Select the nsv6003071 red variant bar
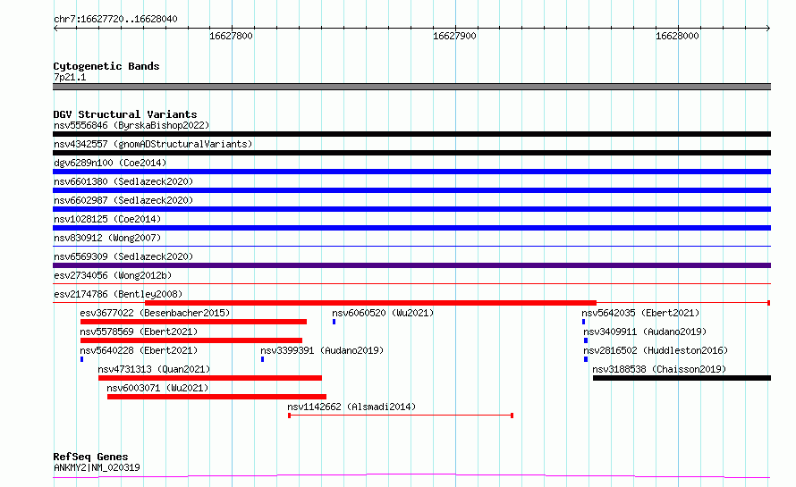The image size is (796, 487). (216, 397)
